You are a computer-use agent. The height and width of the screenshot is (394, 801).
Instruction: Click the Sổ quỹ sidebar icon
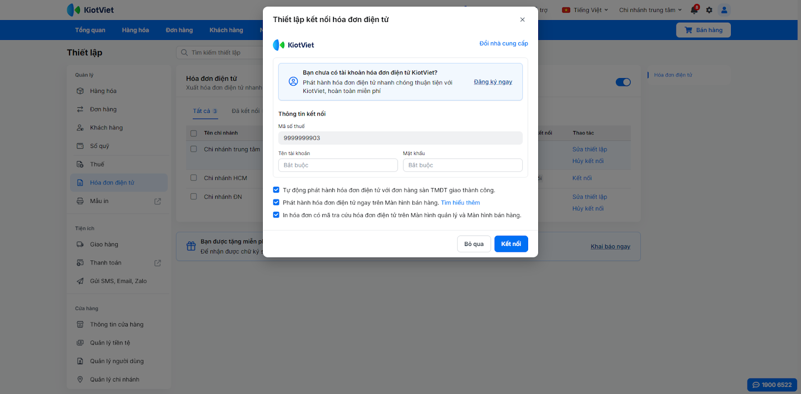(80, 146)
